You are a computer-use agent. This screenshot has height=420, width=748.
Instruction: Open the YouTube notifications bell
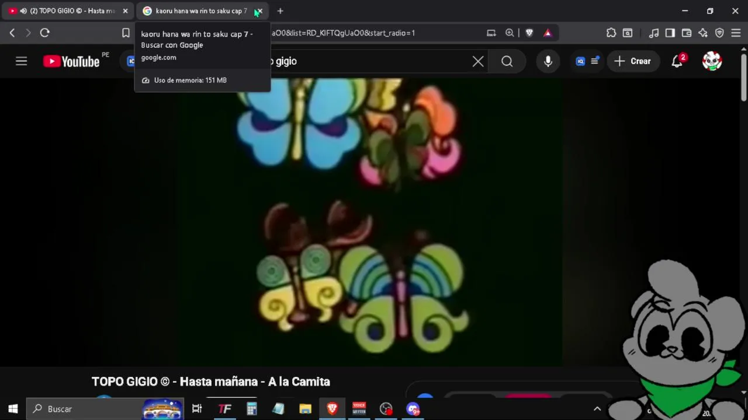pos(677,61)
